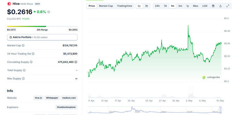Click the 19,293 added text

coord(40,37)
